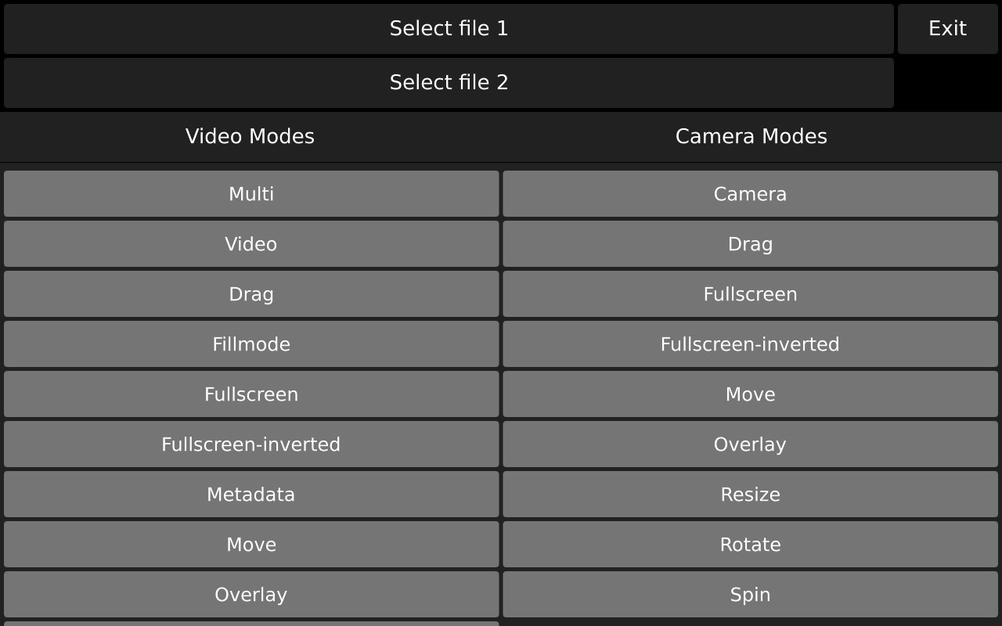This screenshot has height=626, width=1002.
Task: Open the Select file 1 chooser
Action: [449, 29]
